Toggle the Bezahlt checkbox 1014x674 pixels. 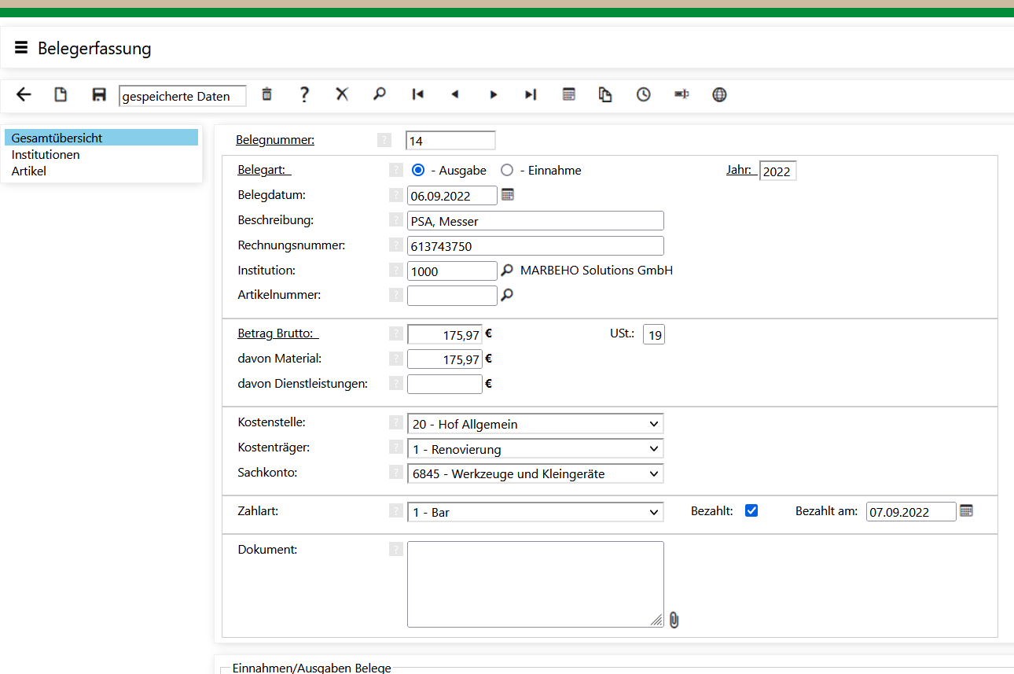click(x=751, y=510)
